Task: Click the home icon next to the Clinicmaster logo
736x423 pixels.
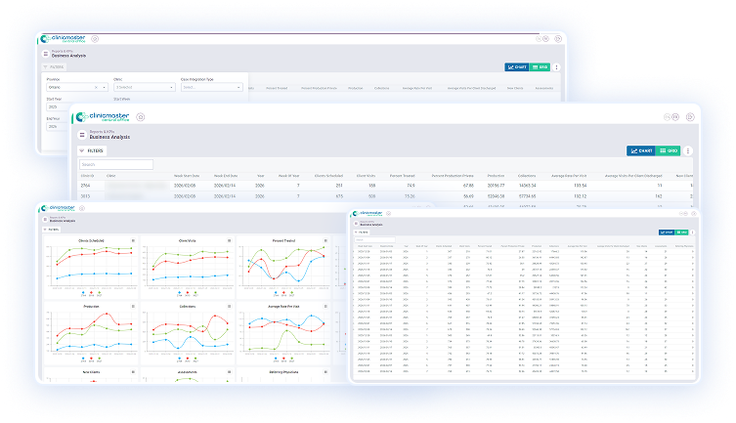Action: [141, 116]
